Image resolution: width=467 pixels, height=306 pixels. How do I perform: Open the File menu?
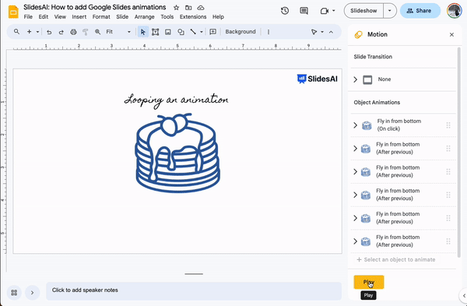28,17
